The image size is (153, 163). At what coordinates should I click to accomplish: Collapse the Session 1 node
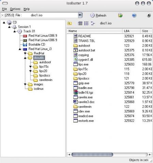pos(9,27)
